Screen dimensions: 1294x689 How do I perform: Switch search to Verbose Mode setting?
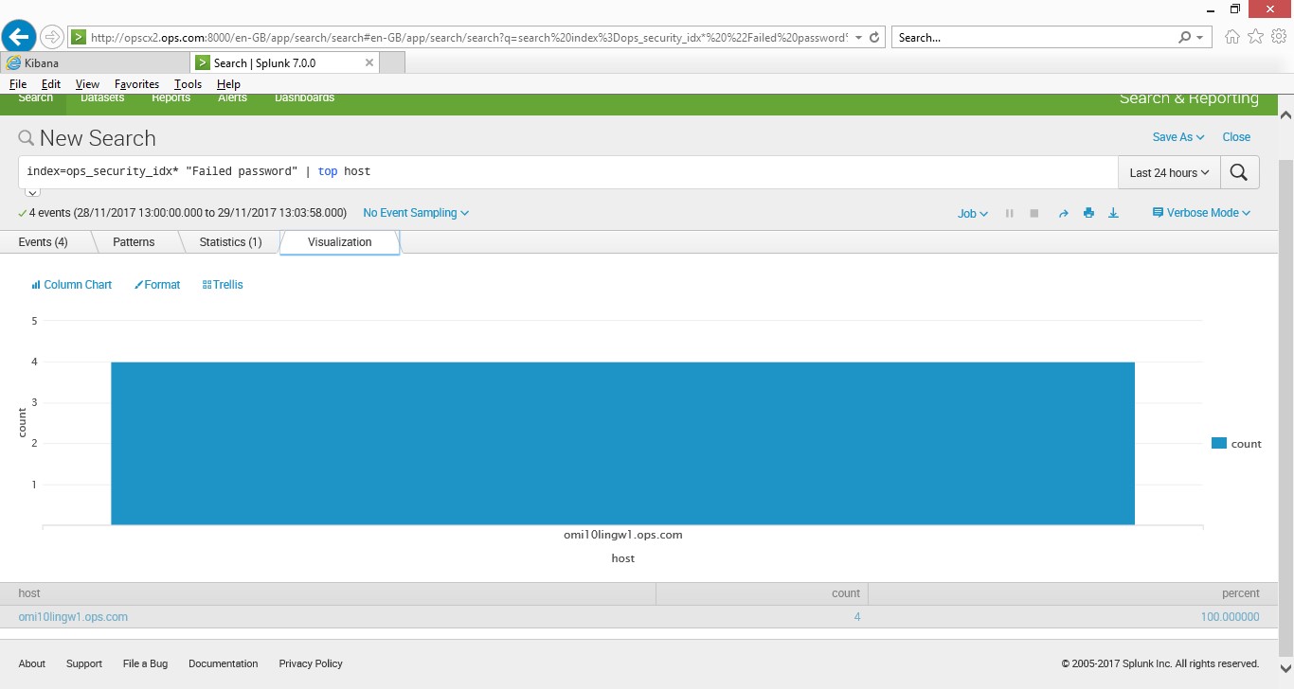point(1200,213)
